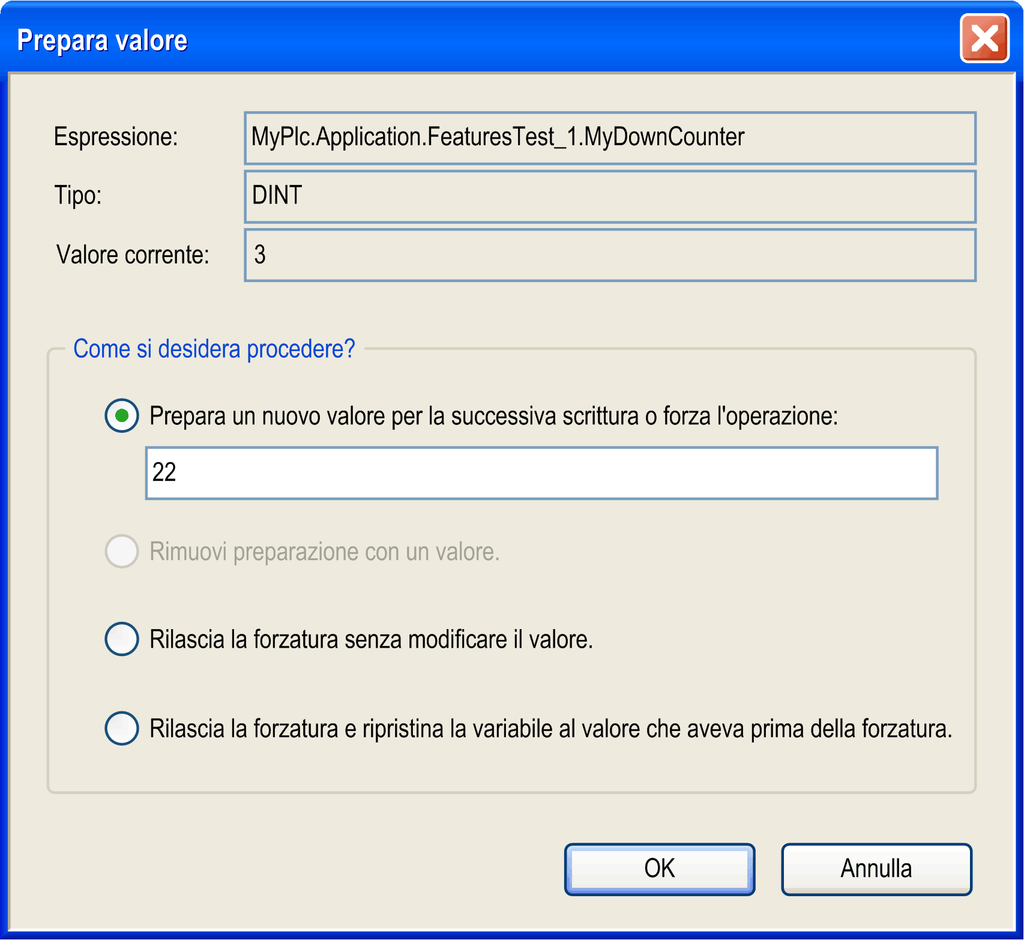Viewport: 1024px width, 940px height.
Task: Click the text 'Prepara un nuovo valore per la successiva scrittura'
Action: click(x=393, y=416)
